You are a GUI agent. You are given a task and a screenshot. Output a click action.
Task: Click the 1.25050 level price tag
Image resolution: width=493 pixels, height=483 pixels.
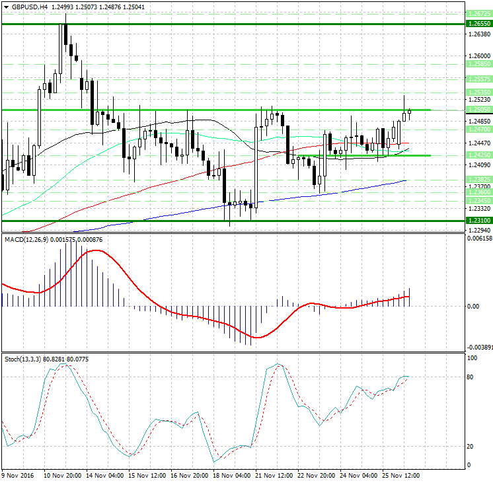478,110
